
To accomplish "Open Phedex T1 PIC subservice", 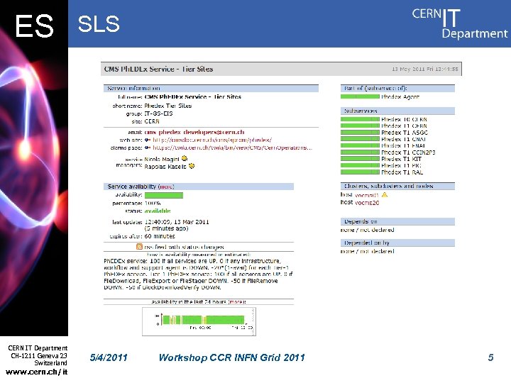I will [x=401, y=165].
